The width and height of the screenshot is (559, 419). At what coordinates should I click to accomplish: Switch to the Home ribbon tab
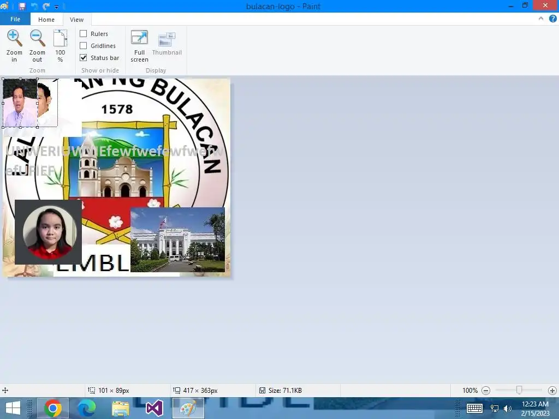tap(46, 20)
